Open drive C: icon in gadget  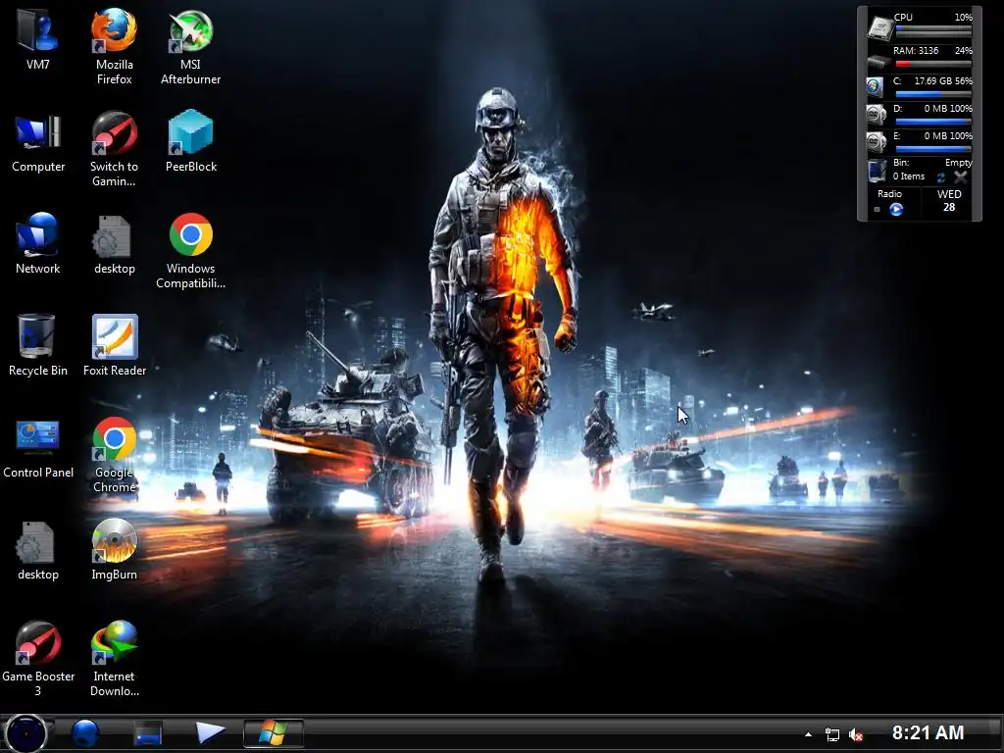point(876,86)
